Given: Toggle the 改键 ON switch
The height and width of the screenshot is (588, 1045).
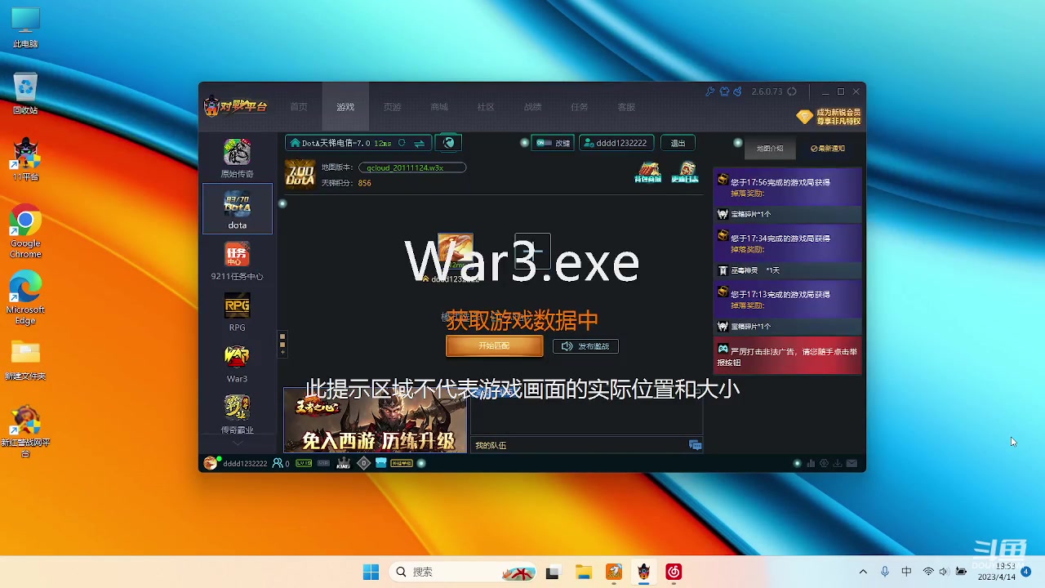Looking at the screenshot, I should point(553,143).
